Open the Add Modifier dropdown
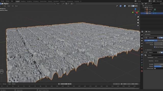This screenshot has height=91, width=163. pos(153,34)
